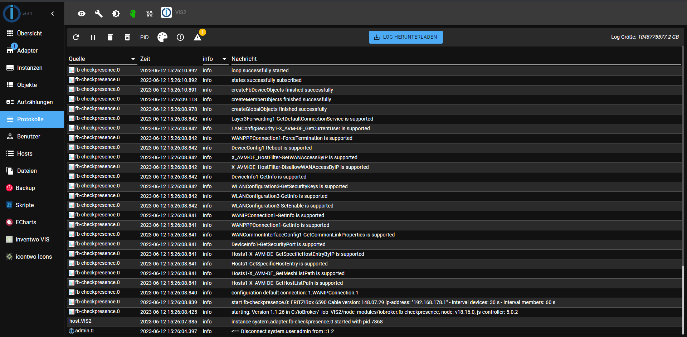Select the 'loop successfully started' log message
Viewport: 687px width, 337px height.
(x=260, y=70)
